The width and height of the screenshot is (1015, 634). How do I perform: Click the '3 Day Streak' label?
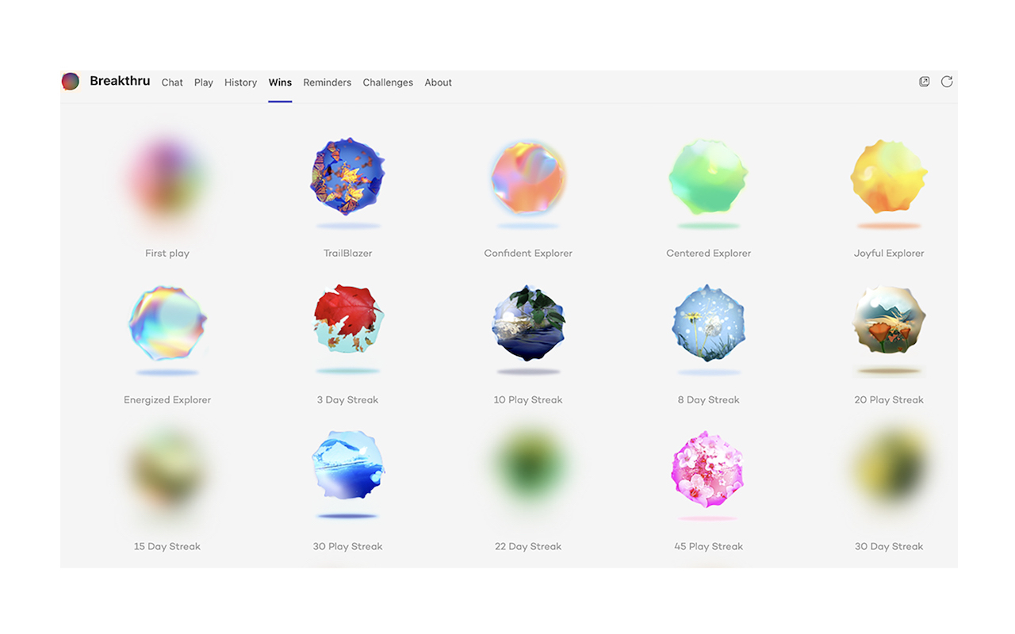click(347, 400)
